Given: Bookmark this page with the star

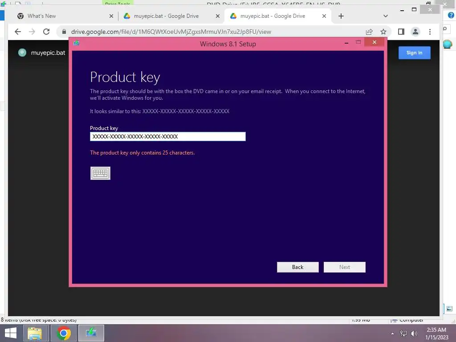Looking at the screenshot, I should pyautogui.click(x=383, y=32).
